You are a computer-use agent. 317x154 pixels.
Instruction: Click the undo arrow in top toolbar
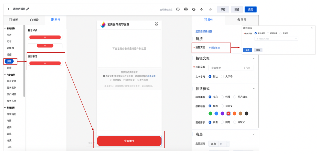click(x=202, y=9)
